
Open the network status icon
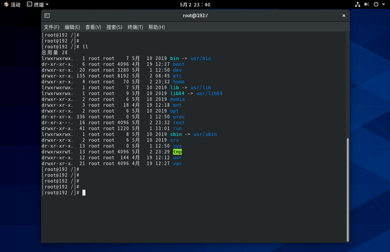(x=358, y=5)
